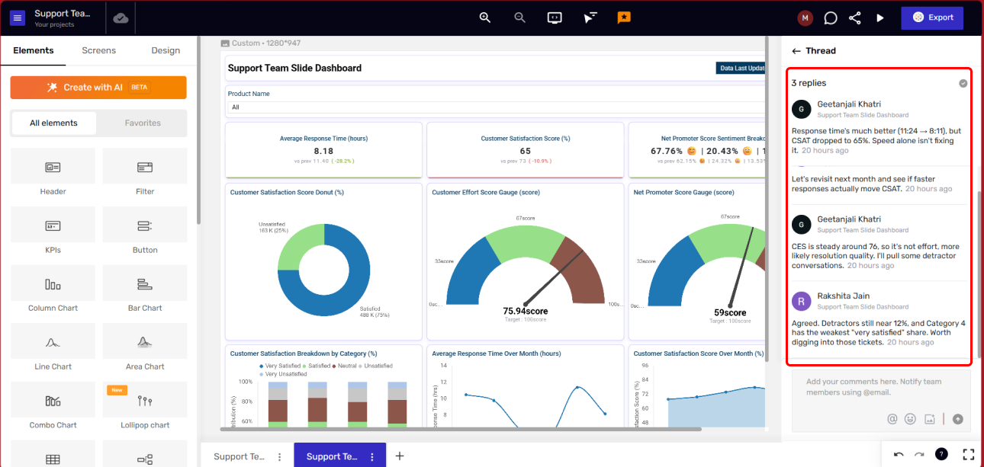The image size is (984, 467).
Task: Click the cloud save status icon
Action: pos(121,18)
